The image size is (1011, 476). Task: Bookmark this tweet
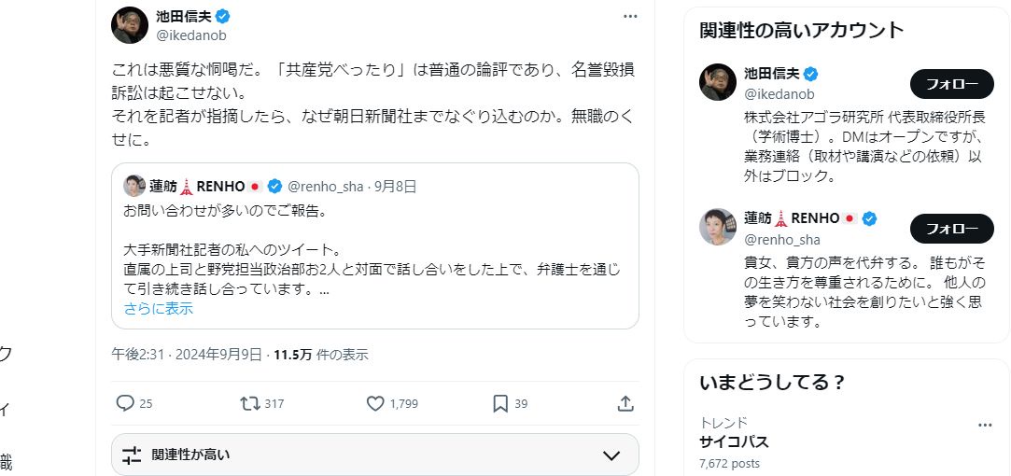pos(500,403)
